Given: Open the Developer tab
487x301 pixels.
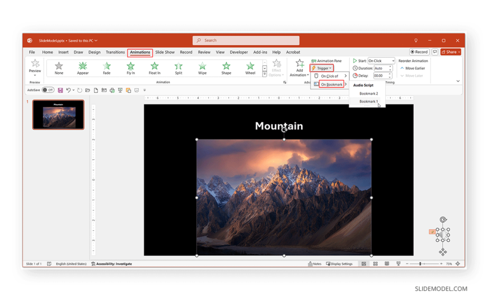Looking at the screenshot, I should coord(239,52).
